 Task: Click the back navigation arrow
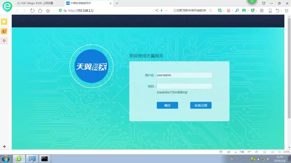17,10
